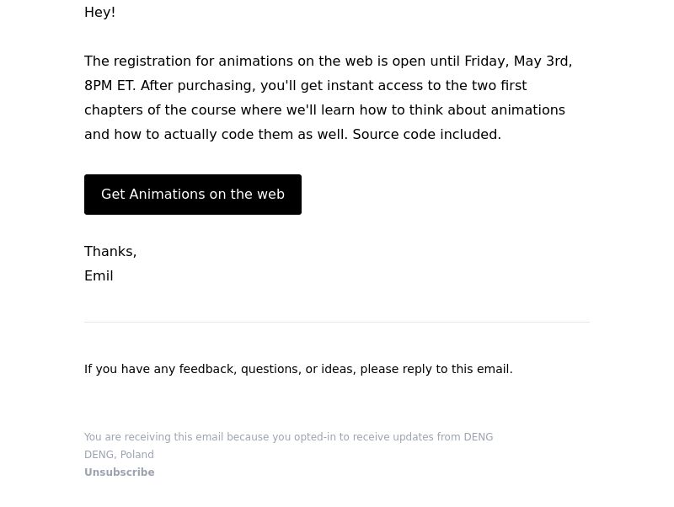The height and width of the screenshot is (507, 674).
Task: Open the Unsubscribe link
Action: coord(119,472)
